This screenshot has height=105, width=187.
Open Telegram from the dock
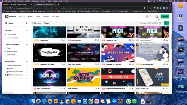(x=85, y=101)
